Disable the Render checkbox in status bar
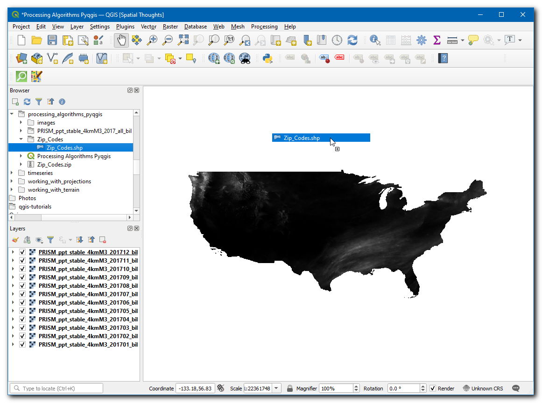 coord(433,389)
